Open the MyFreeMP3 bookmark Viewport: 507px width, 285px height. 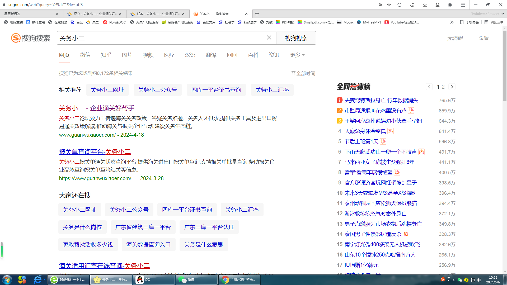(x=369, y=22)
